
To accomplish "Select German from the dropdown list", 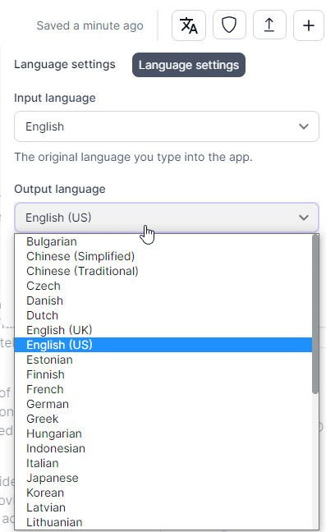I will [x=163, y=404].
